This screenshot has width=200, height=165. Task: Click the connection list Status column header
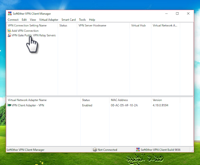click(67, 25)
